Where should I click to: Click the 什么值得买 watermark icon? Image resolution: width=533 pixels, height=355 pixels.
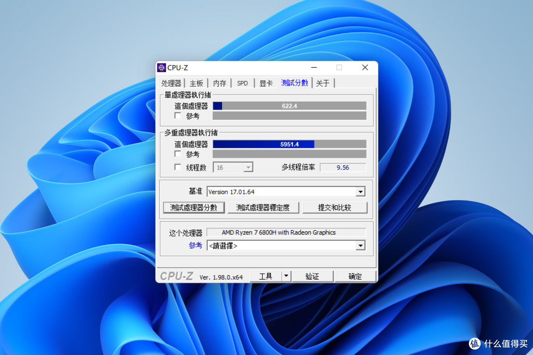pos(474,344)
